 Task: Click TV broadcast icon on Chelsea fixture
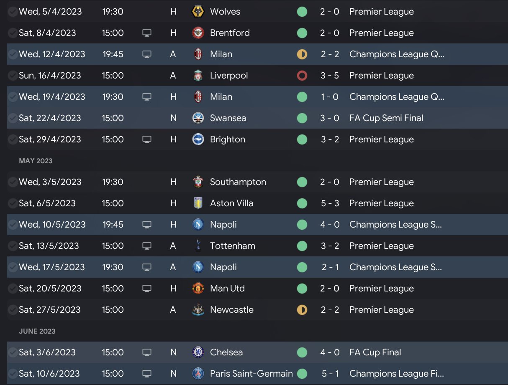point(146,352)
